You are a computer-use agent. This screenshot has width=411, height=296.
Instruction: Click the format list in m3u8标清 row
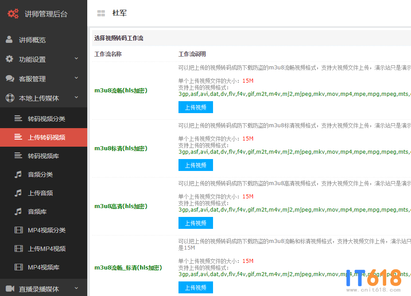[x=295, y=152]
